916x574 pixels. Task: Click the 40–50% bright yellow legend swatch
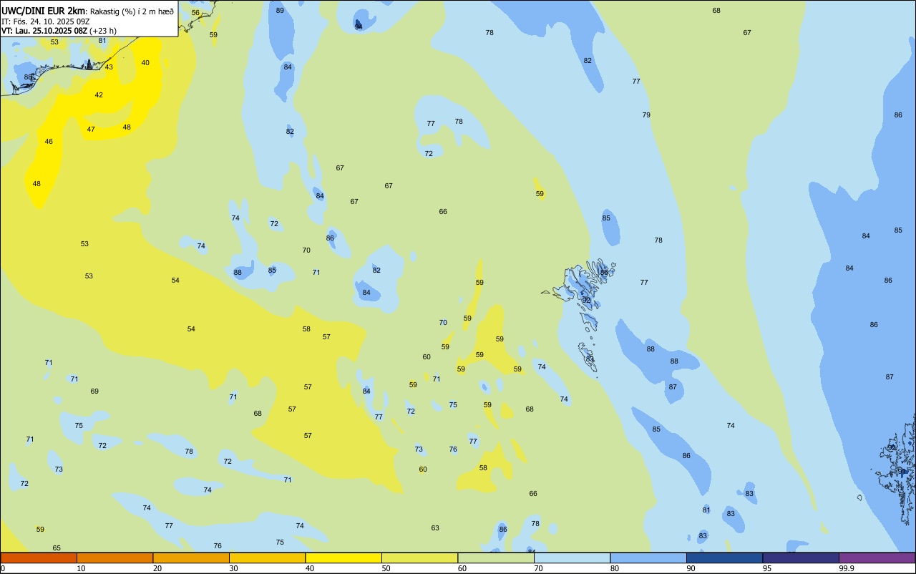pyautogui.click(x=343, y=558)
